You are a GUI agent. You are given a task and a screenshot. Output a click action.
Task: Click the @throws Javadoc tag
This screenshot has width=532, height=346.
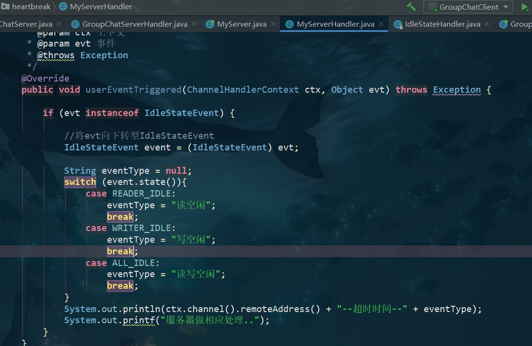56,55
